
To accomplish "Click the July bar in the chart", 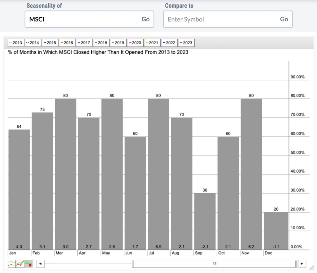I will (158, 174).
